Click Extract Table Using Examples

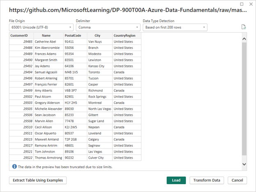[x=38, y=181]
